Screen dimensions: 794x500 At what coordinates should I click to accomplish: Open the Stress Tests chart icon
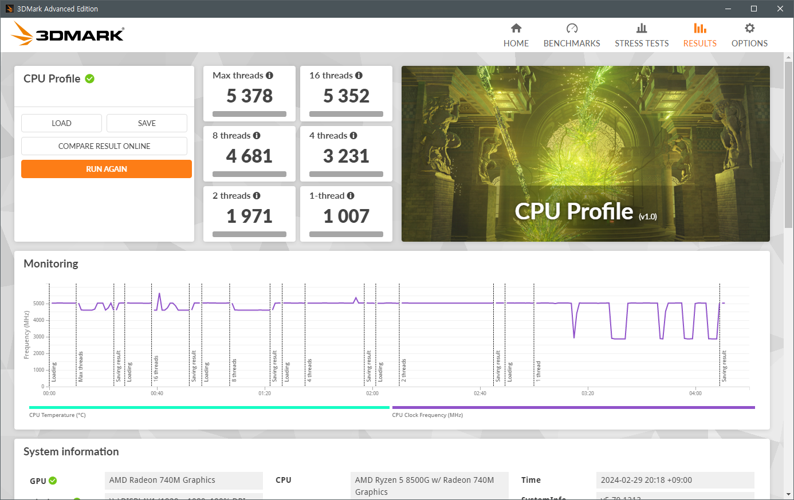tap(642, 28)
